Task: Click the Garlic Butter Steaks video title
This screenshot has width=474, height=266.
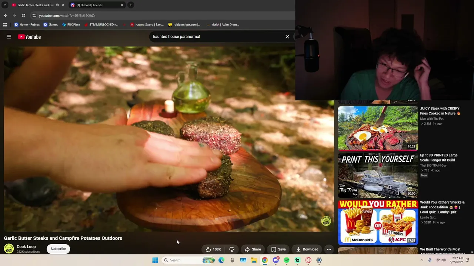Action: [63, 238]
